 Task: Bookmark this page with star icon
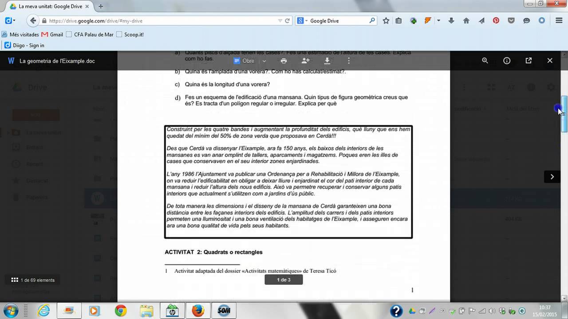tap(386, 21)
